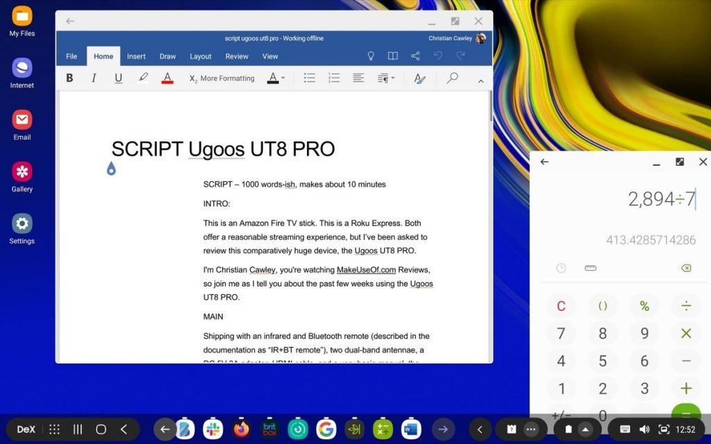
Task: Expand the system tray up arrow
Action: (585, 429)
